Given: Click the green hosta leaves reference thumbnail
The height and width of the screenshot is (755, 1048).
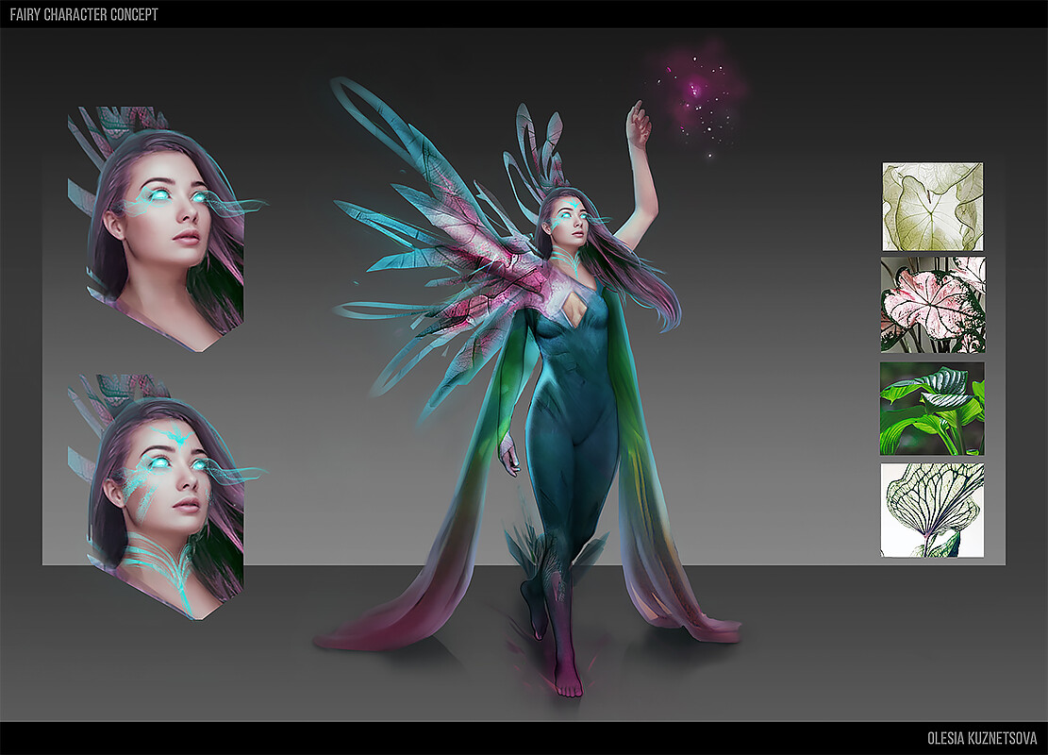Looking at the screenshot, I should tap(932, 409).
